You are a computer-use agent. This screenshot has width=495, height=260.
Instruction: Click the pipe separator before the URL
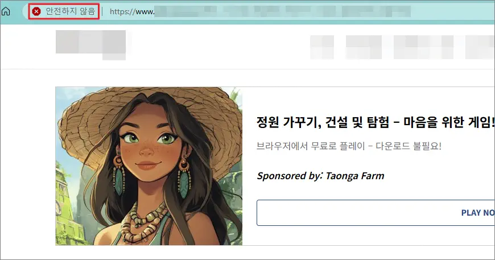[102, 12]
